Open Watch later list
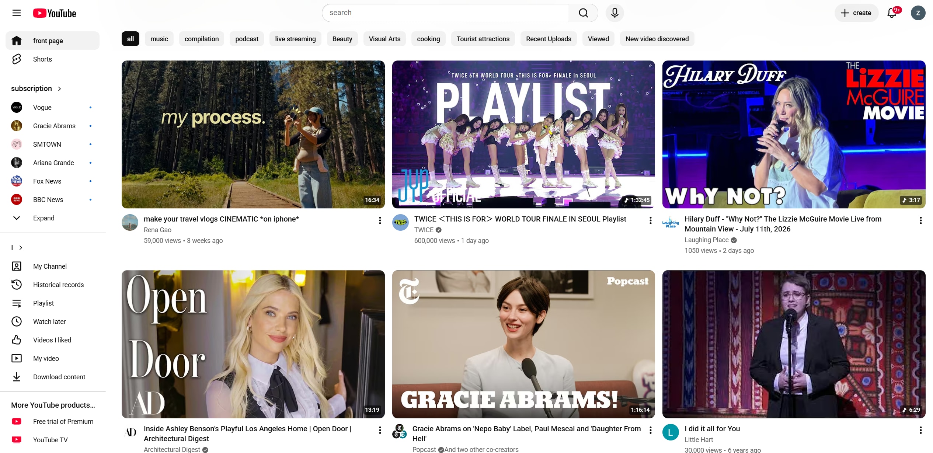The image size is (933, 453). click(x=52, y=321)
